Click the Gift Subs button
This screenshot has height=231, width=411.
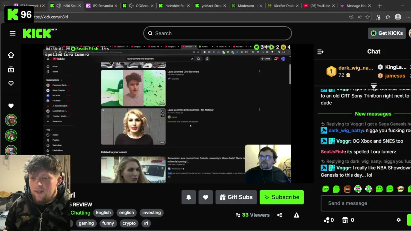(x=236, y=197)
